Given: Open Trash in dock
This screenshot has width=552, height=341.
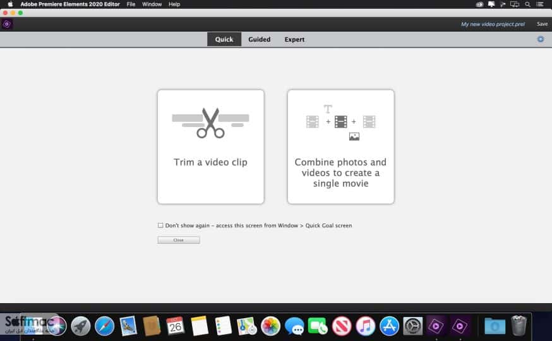Looking at the screenshot, I should point(519,326).
